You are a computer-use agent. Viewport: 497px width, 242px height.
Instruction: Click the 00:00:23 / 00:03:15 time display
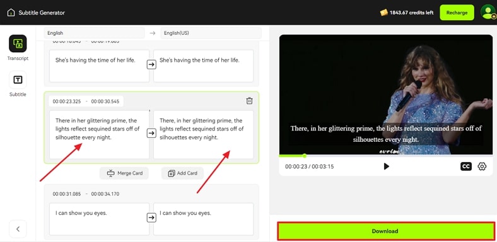(x=309, y=166)
